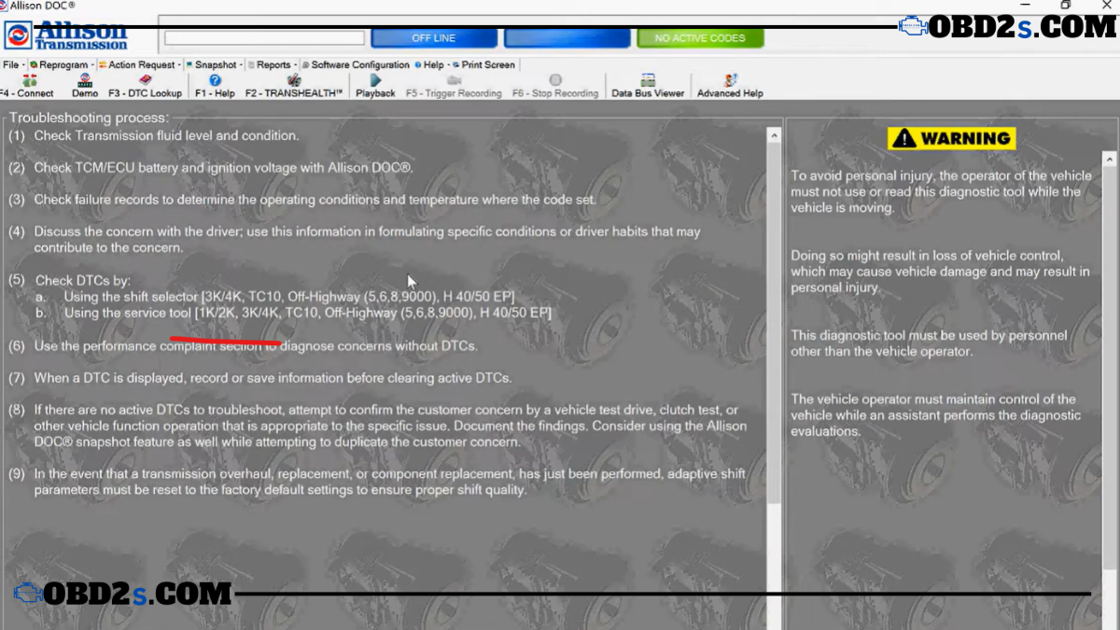Click the "This diagnostic tool must be used" paragraph

tap(929, 343)
